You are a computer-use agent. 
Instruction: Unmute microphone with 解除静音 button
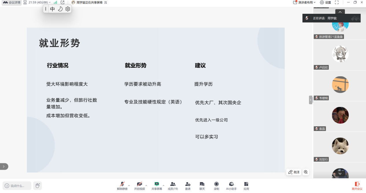[122, 185]
